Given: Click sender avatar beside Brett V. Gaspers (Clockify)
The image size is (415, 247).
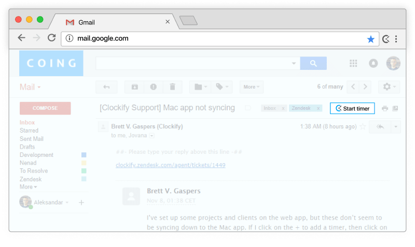Looking at the screenshot, I should (103, 127).
